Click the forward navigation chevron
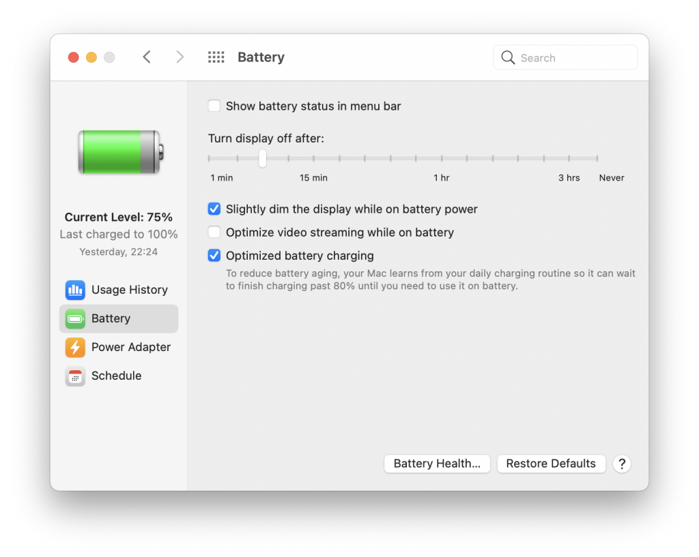 (x=180, y=57)
